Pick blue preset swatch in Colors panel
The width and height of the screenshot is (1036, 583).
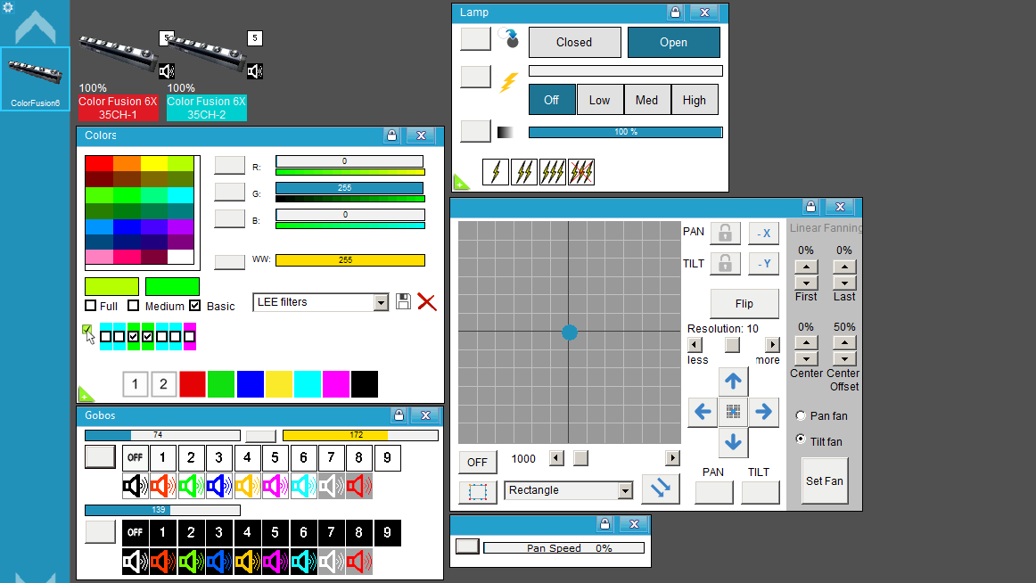(x=250, y=384)
